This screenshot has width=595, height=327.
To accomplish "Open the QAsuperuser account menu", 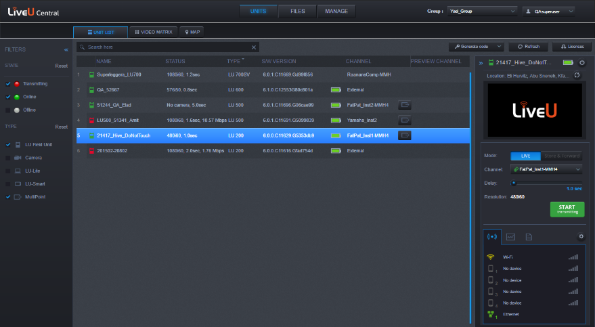I will [x=549, y=12].
